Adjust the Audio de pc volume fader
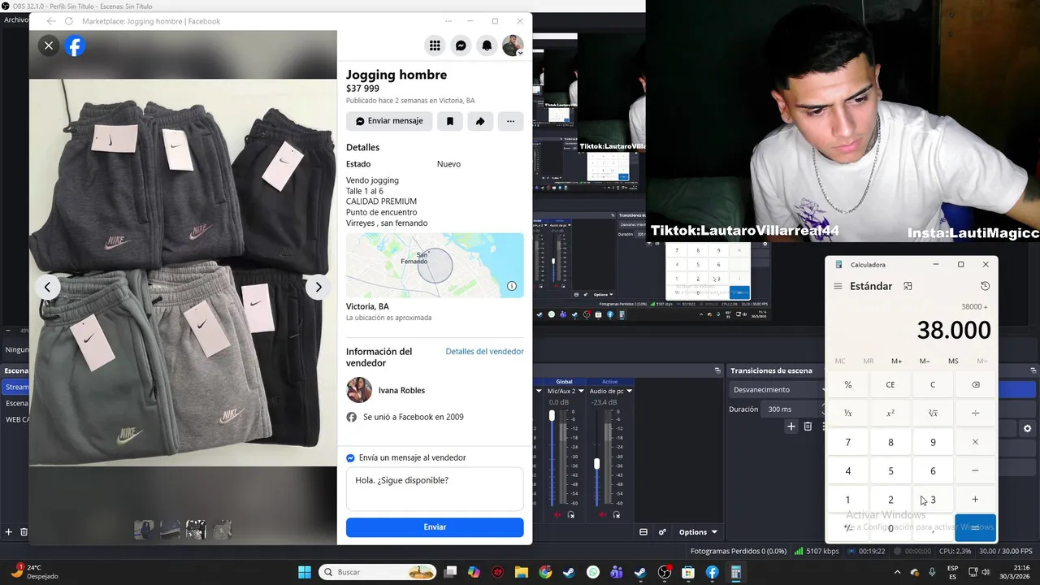The image size is (1040, 585). coord(596,463)
